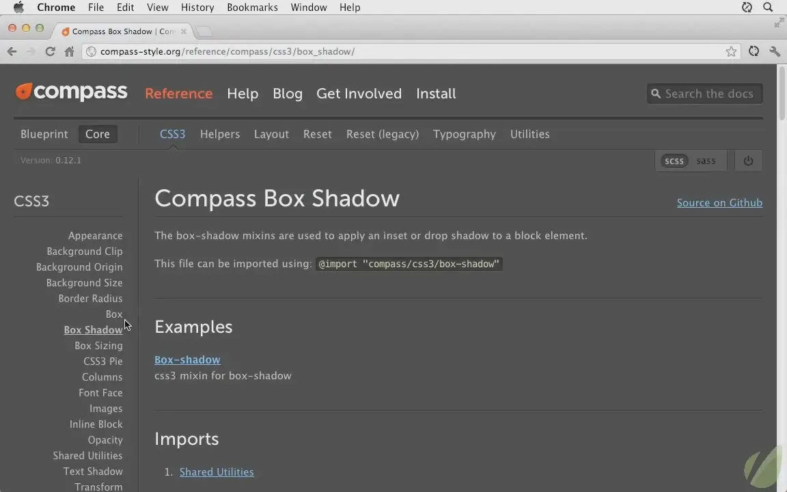Viewport: 787px width, 492px height.
Task: Select the Layout module tab
Action: pyautogui.click(x=271, y=134)
